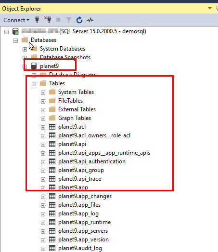Click the table icon for planet9.acl
The image size is (218, 252).
tap(52, 127)
